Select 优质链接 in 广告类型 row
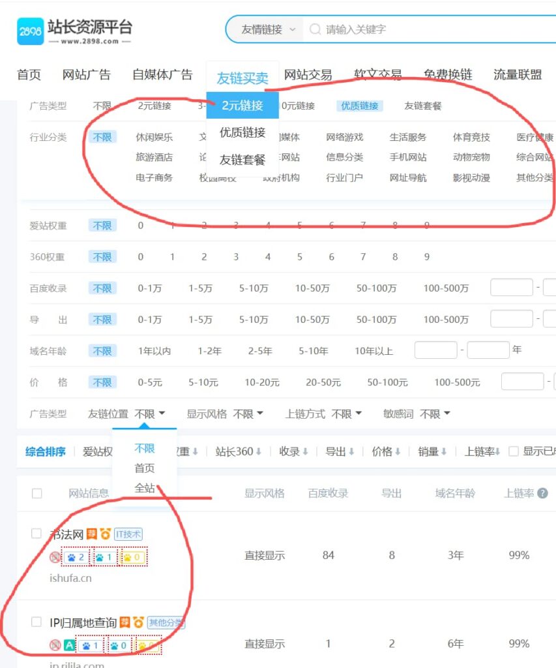Image resolution: width=556 pixels, height=668 pixels. tap(360, 106)
